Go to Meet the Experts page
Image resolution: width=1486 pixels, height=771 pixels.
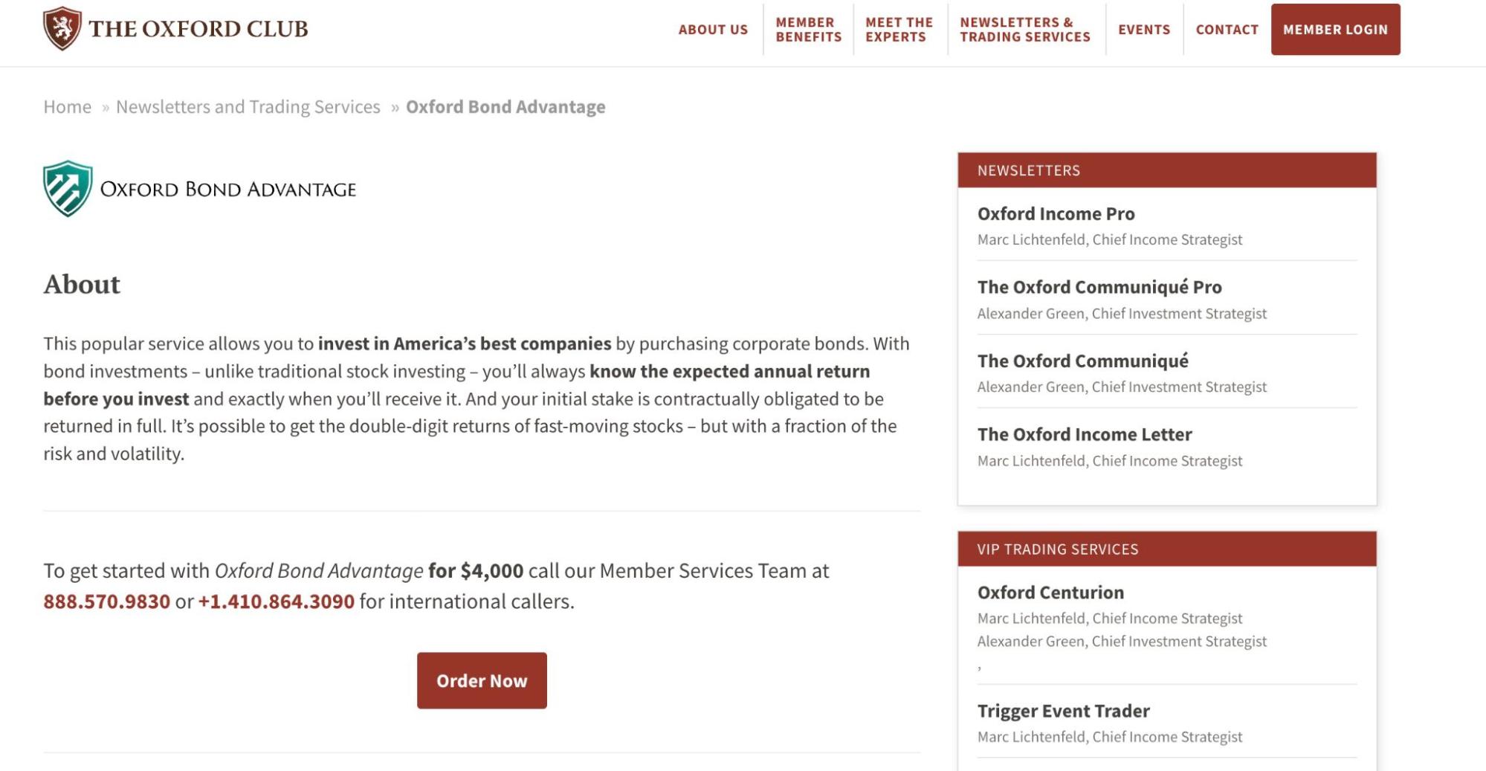899,30
